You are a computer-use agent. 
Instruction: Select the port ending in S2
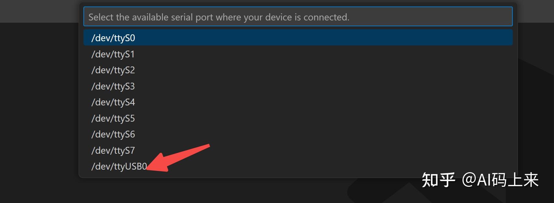pos(113,70)
